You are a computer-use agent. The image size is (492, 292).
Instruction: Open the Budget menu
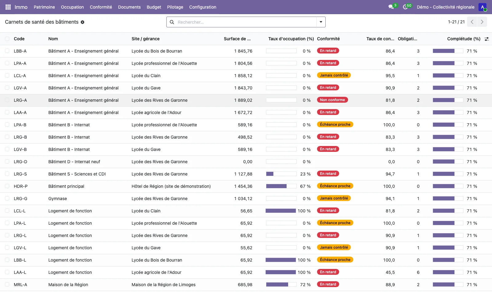[x=154, y=7]
